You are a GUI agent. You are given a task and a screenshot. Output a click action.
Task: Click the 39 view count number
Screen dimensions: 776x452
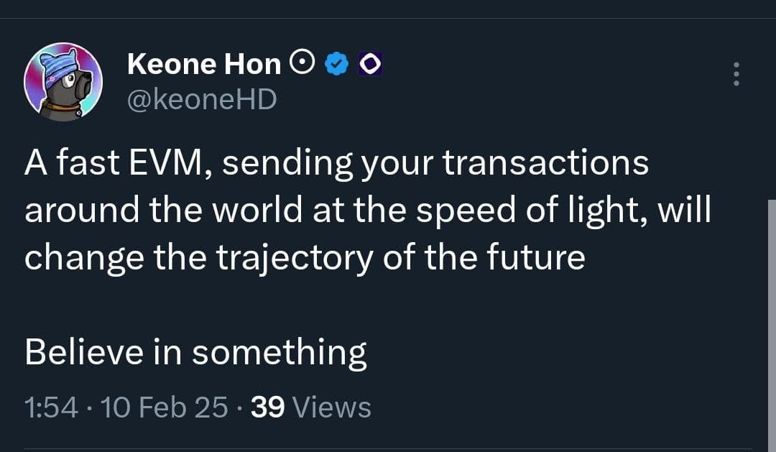click(269, 407)
